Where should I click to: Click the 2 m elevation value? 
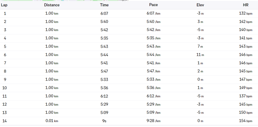tap(200, 71)
